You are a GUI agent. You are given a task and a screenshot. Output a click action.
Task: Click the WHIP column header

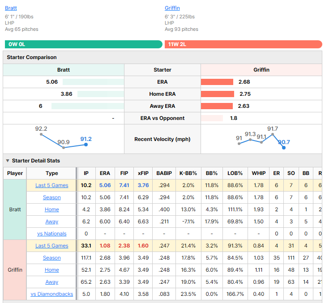pos(258,173)
